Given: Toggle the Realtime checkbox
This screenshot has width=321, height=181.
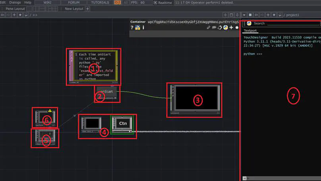Looking at the screenshot, I should click(155, 3).
